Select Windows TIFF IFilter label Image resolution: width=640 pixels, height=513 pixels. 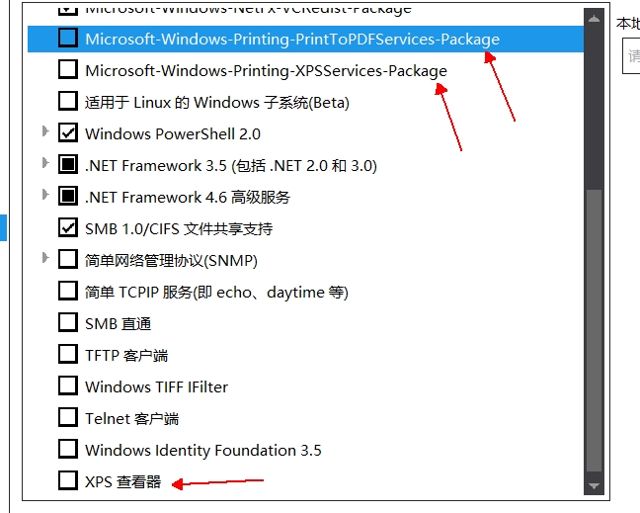pyautogui.click(x=156, y=386)
